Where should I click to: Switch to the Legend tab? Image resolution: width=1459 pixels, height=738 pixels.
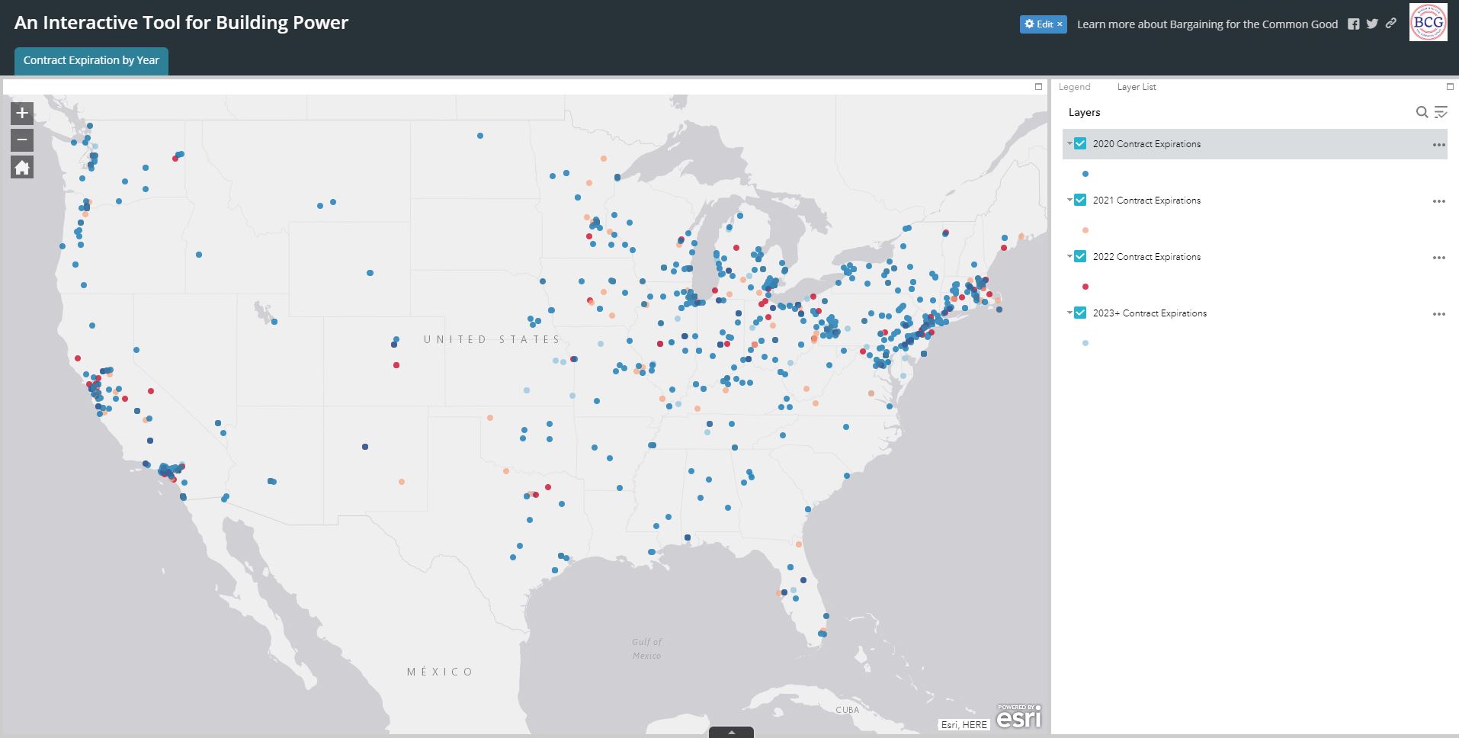pyautogui.click(x=1074, y=87)
